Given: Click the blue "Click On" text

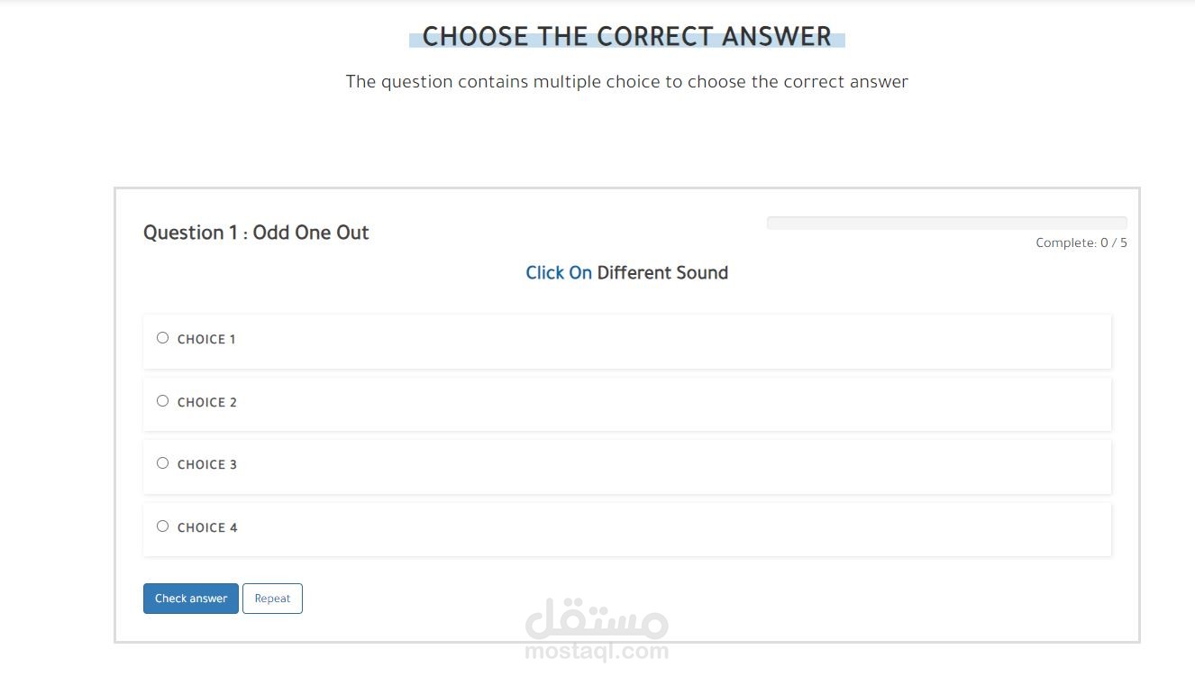Looking at the screenshot, I should (x=559, y=273).
